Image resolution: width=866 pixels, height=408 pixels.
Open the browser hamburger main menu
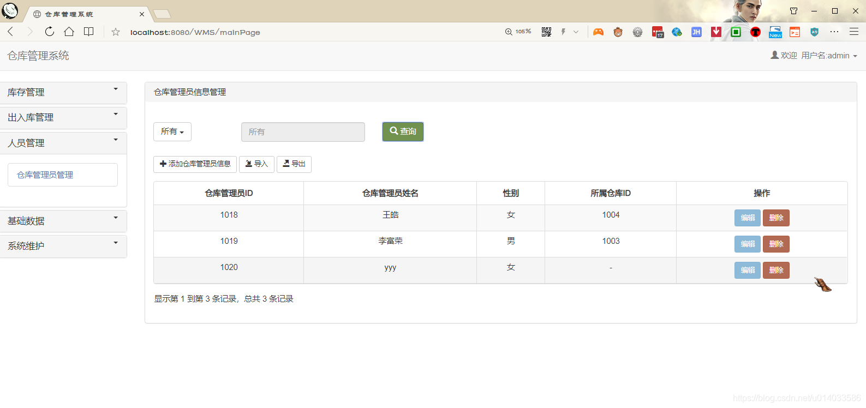854,32
